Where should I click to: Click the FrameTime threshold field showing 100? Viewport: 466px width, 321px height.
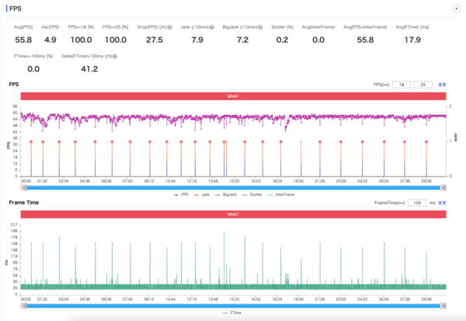(417, 202)
